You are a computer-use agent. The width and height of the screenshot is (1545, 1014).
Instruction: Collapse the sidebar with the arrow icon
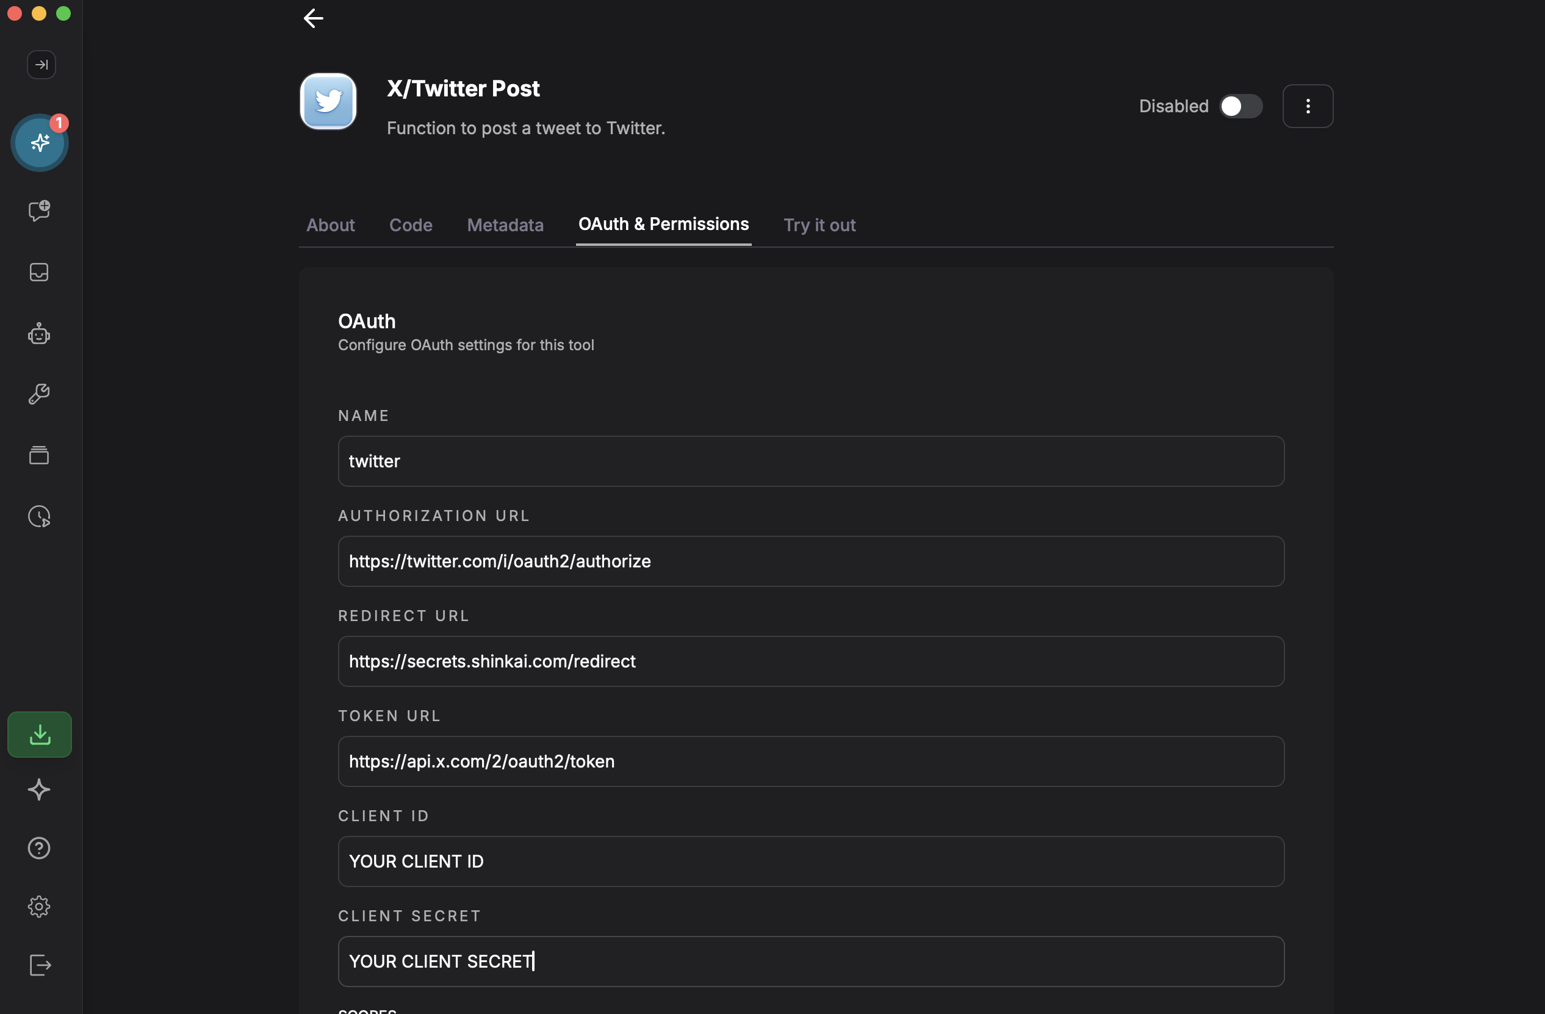[x=40, y=64]
